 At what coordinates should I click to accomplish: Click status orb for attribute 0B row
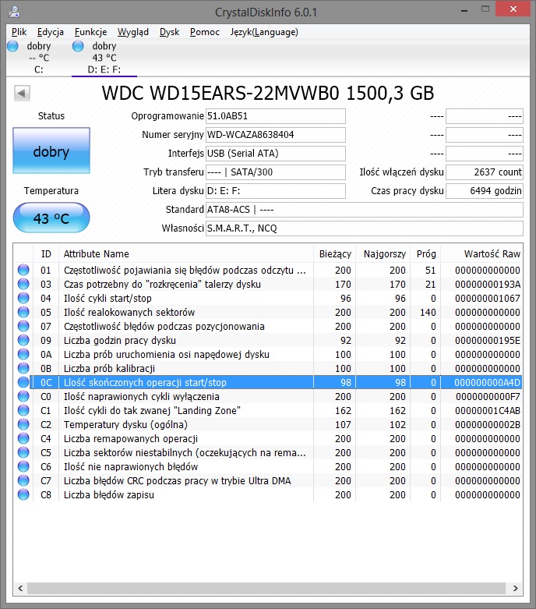[23, 368]
